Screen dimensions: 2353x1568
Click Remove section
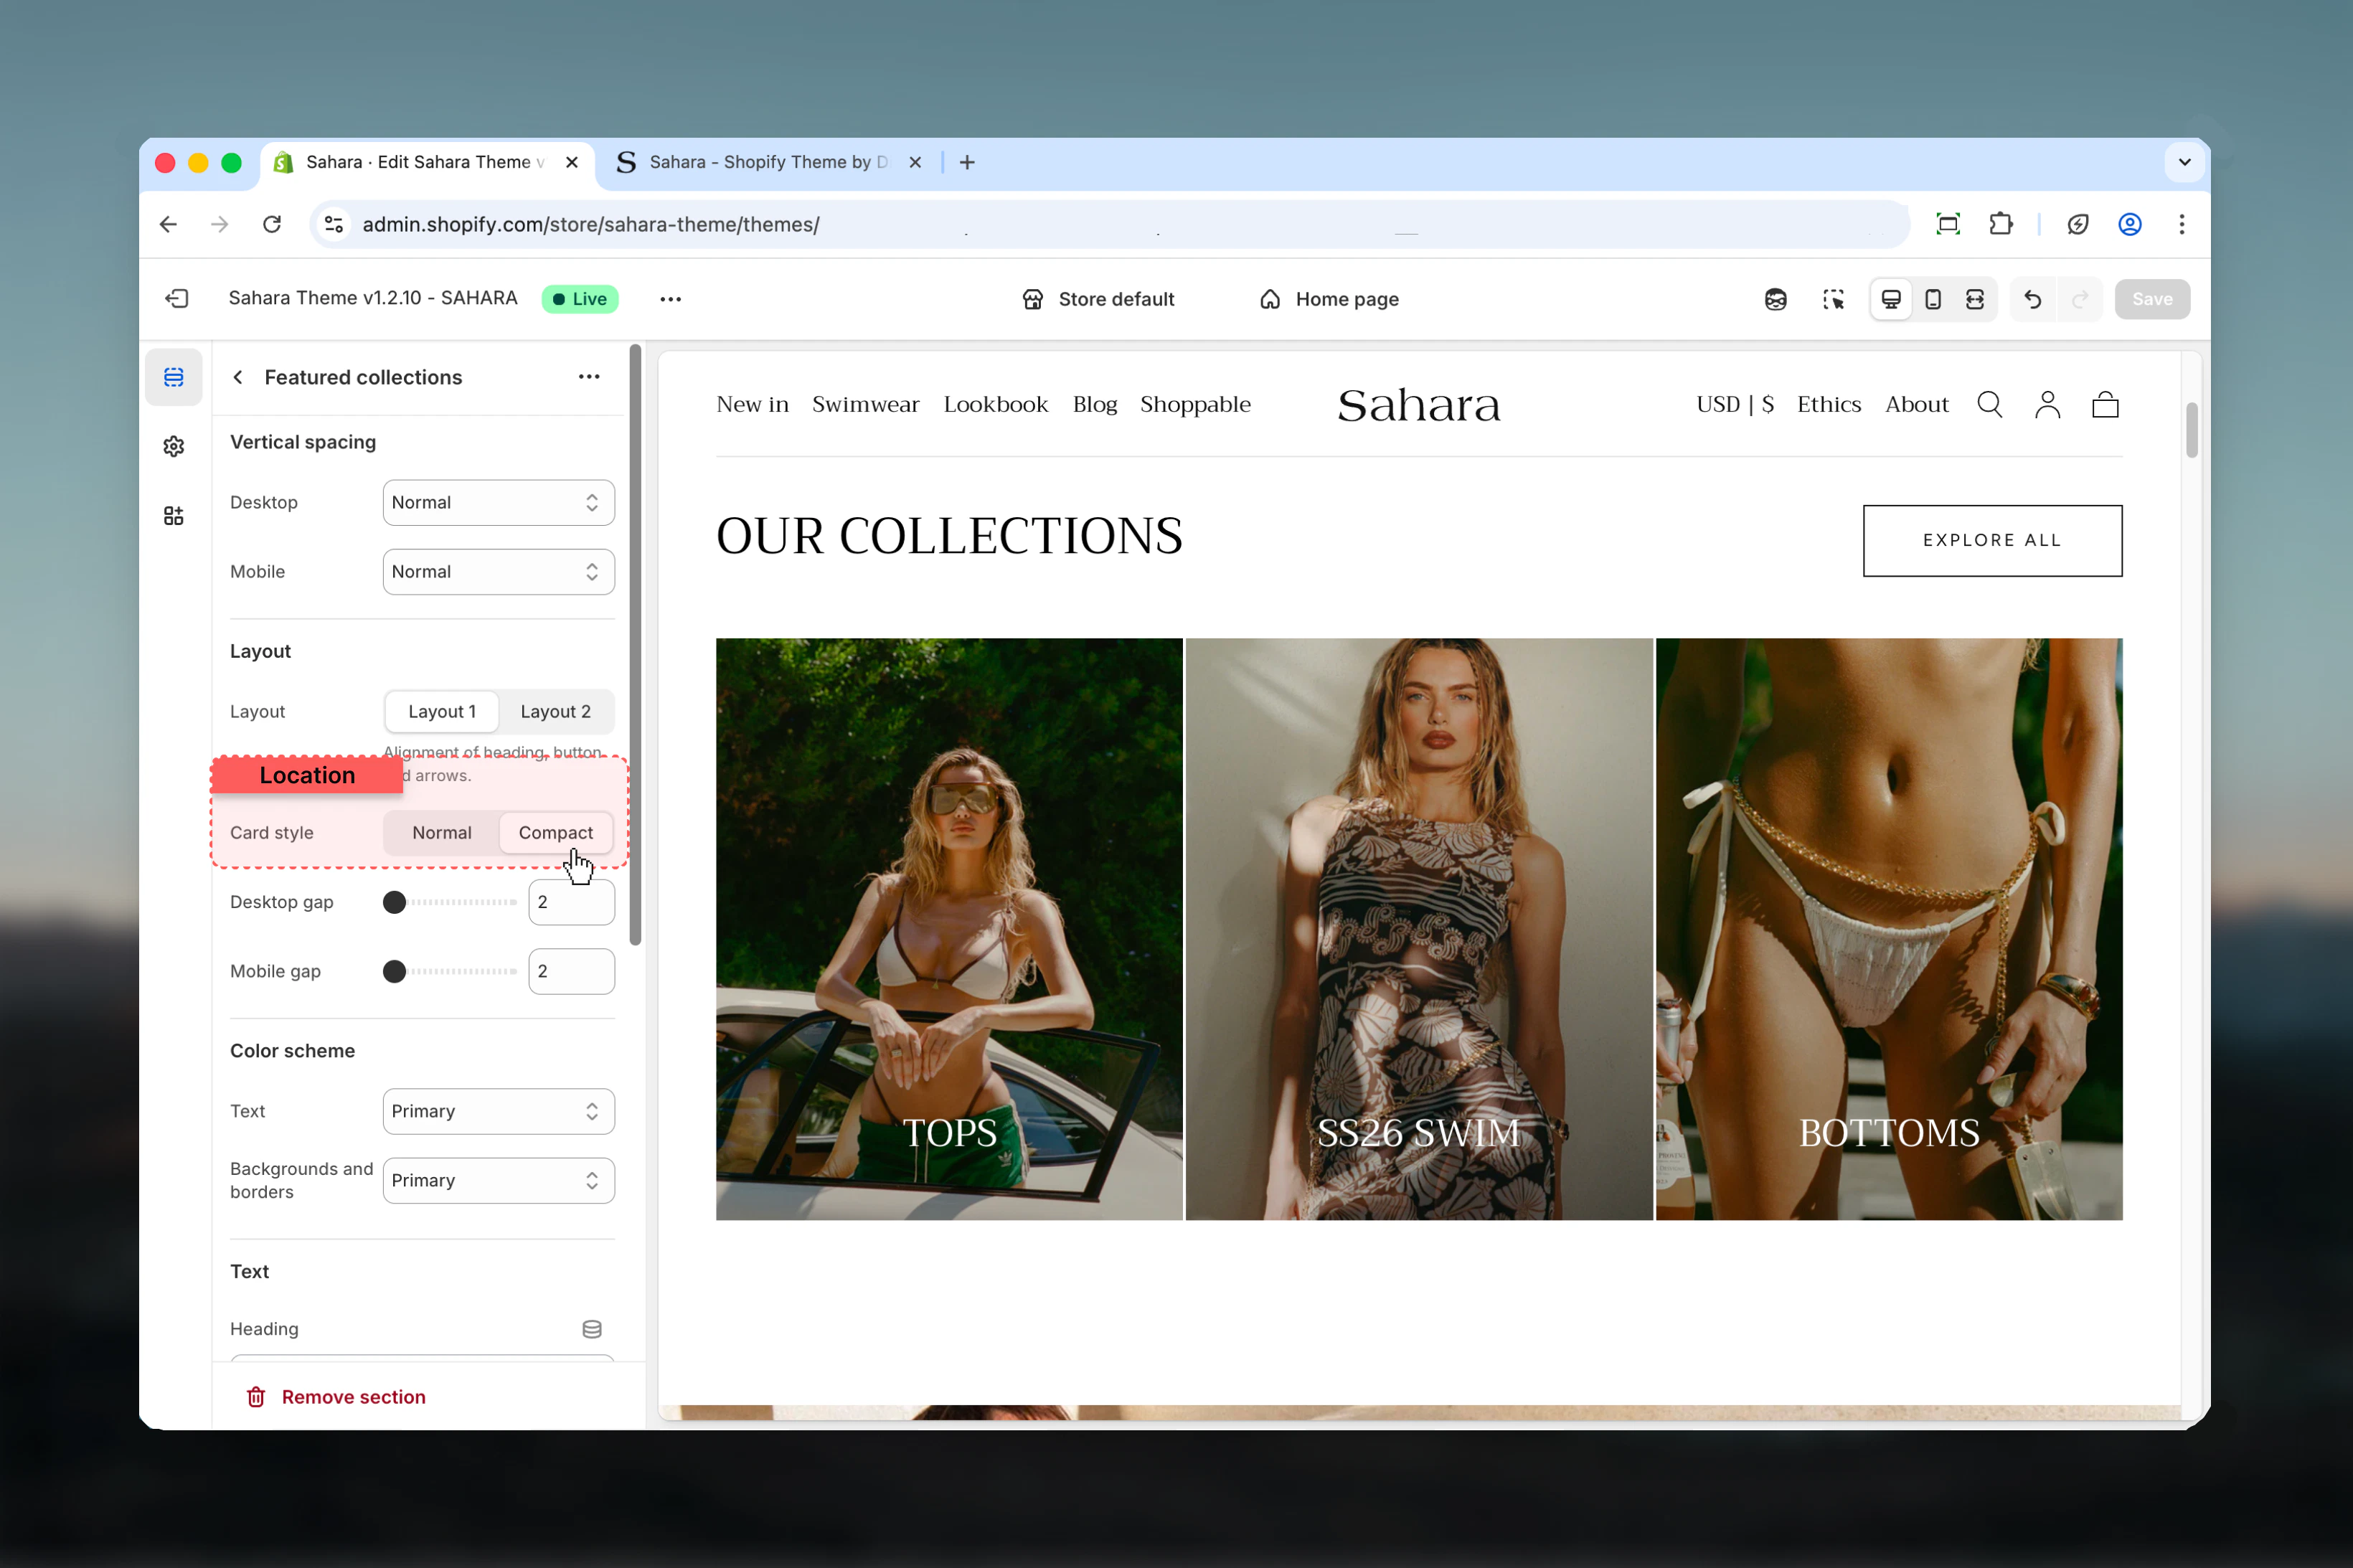tap(337, 1397)
